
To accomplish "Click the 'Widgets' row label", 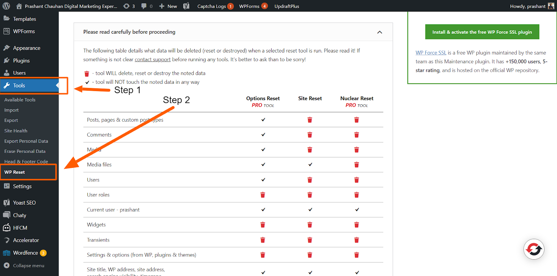I will (96, 225).
